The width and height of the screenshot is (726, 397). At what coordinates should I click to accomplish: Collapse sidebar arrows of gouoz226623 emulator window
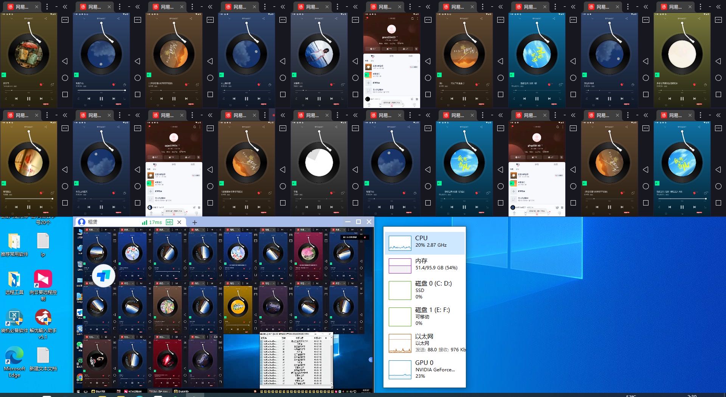point(428,7)
